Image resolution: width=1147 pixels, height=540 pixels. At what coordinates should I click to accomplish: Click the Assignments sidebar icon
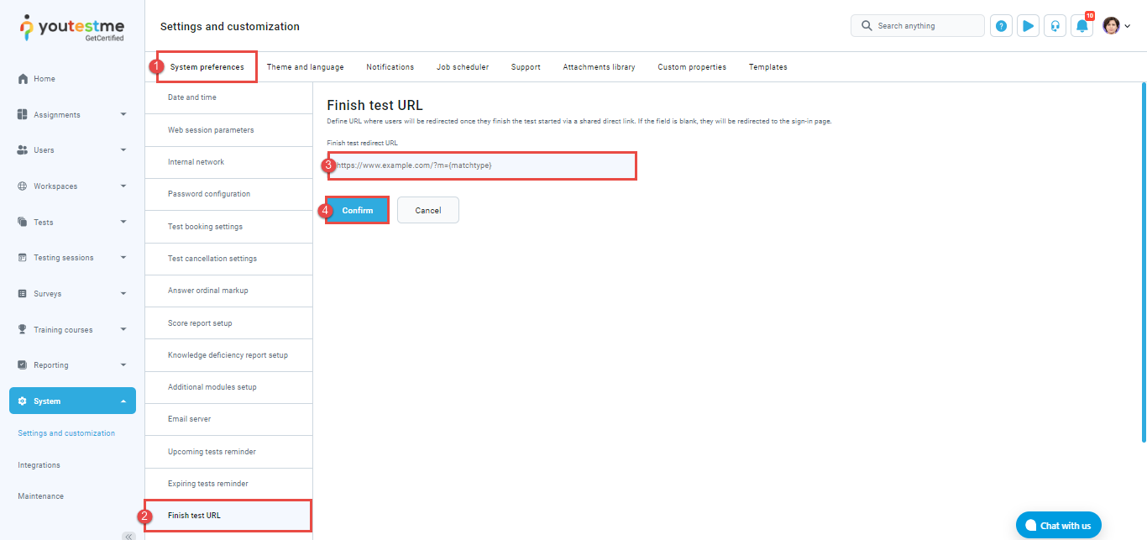coord(24,115)
